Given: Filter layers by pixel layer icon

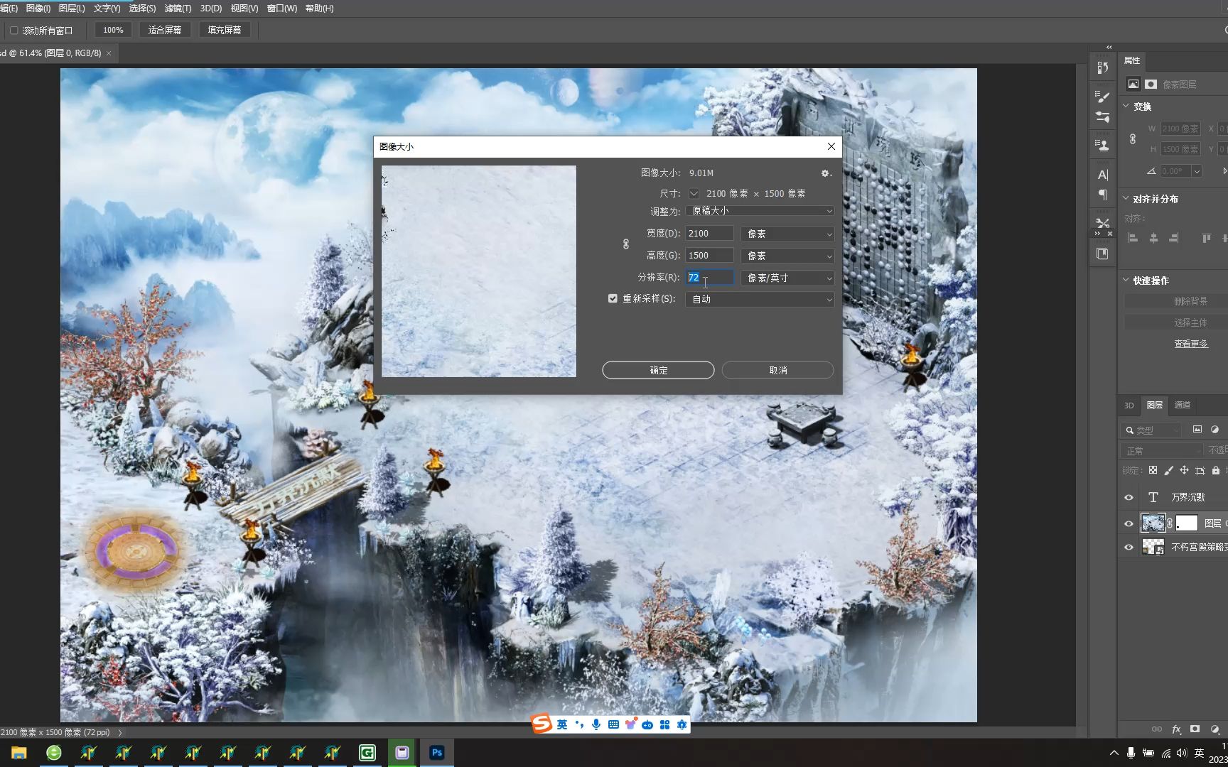Looking at the screenshot, I should [x=1197, y=430].
